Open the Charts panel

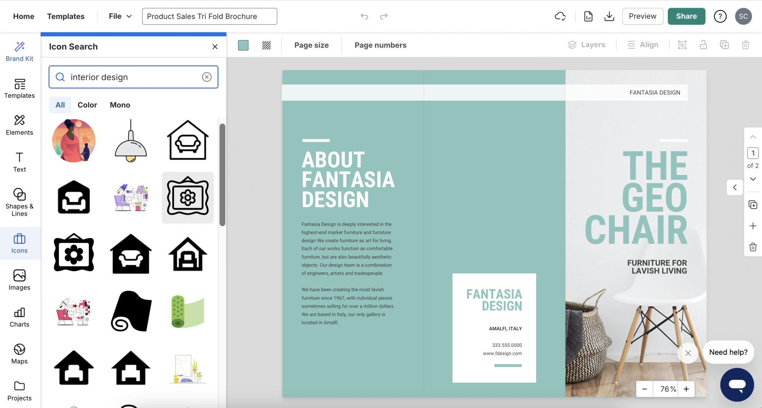click(x=19, y=317)
